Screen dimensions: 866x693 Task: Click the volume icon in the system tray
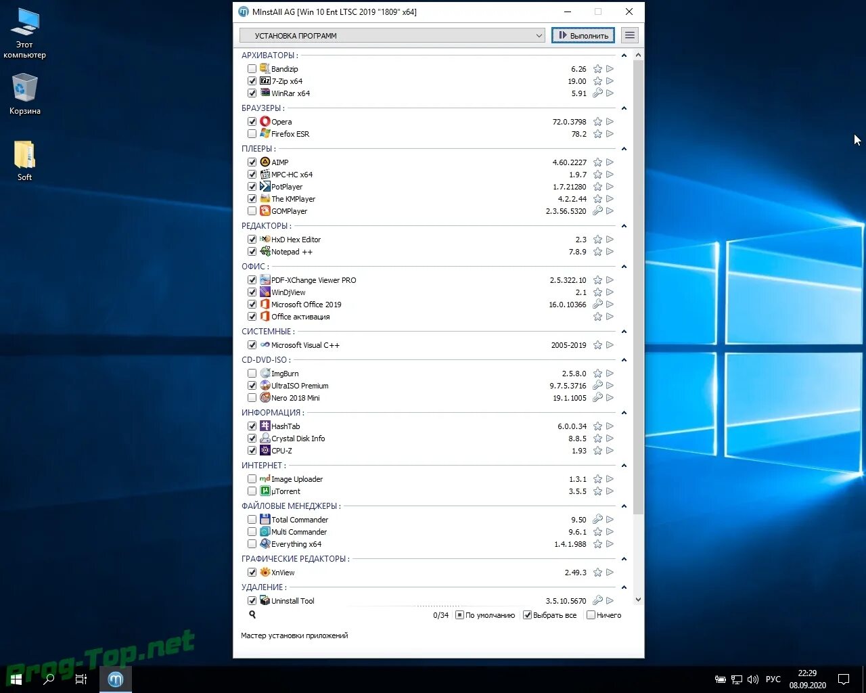pos(752,679)
